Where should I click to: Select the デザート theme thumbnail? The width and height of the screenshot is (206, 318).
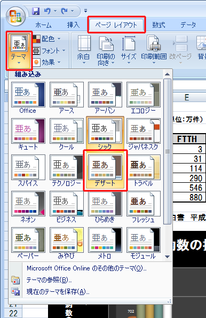(105, 170)
